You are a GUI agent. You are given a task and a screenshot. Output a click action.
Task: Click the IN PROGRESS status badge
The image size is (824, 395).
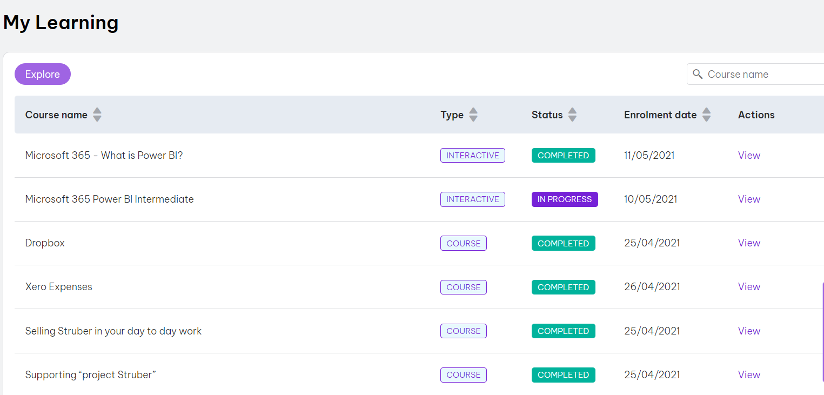[564, 199]
